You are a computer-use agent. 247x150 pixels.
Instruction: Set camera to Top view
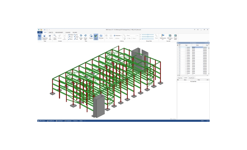tap(76, 35)
